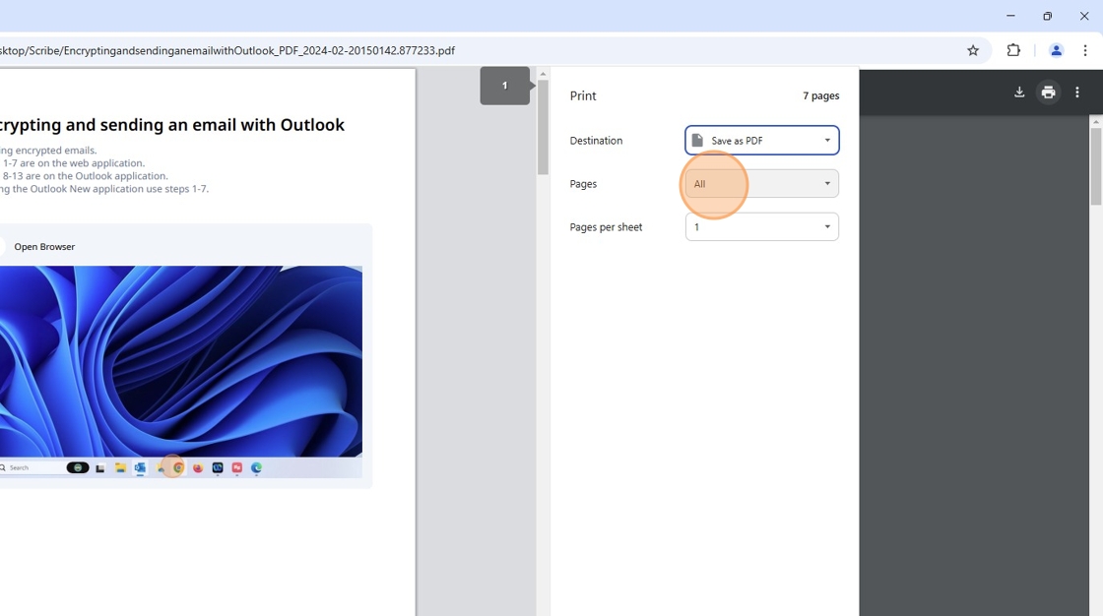The height and width of the screenshot is (616, 1103).
Task: Click the '7 pages' count text
Action: pos(821,95)
